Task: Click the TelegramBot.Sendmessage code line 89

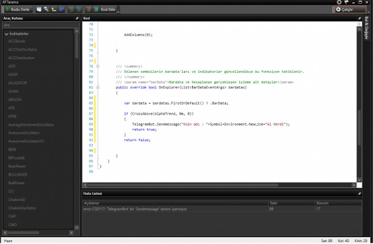Action: pyautogui.click(x=211, y=124)
